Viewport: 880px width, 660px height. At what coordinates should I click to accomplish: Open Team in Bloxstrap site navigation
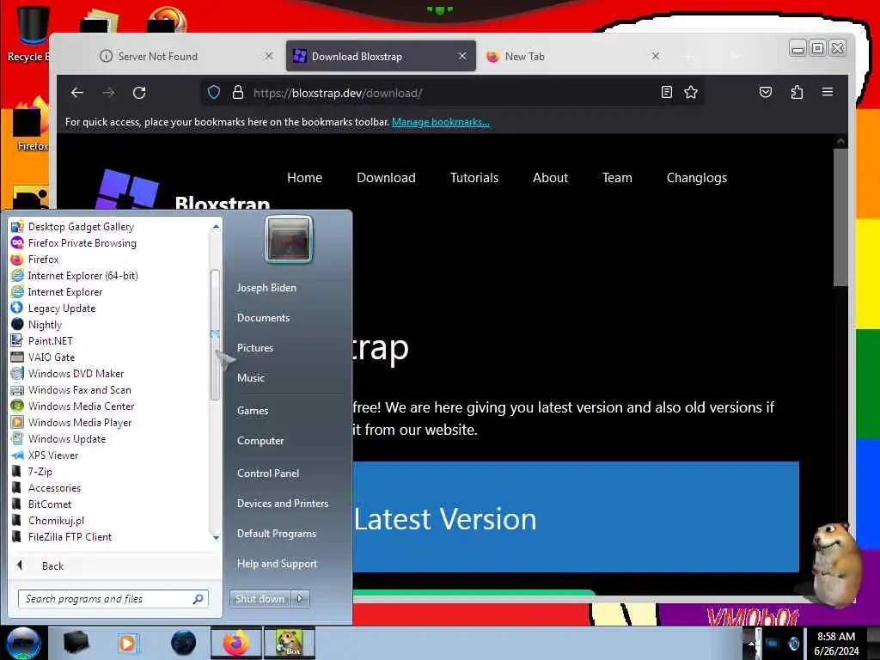pyautogui.click(x=617, y=178)
